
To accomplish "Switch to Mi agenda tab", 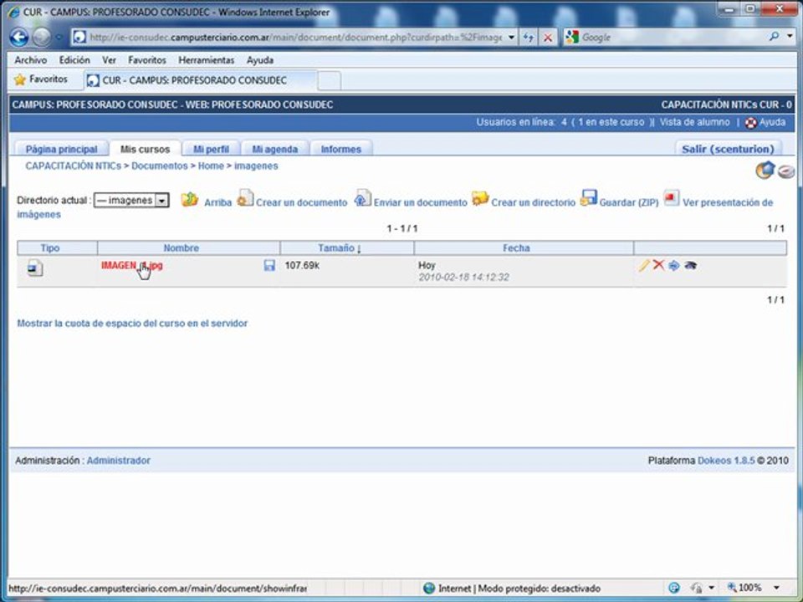I will click(274, 149).
